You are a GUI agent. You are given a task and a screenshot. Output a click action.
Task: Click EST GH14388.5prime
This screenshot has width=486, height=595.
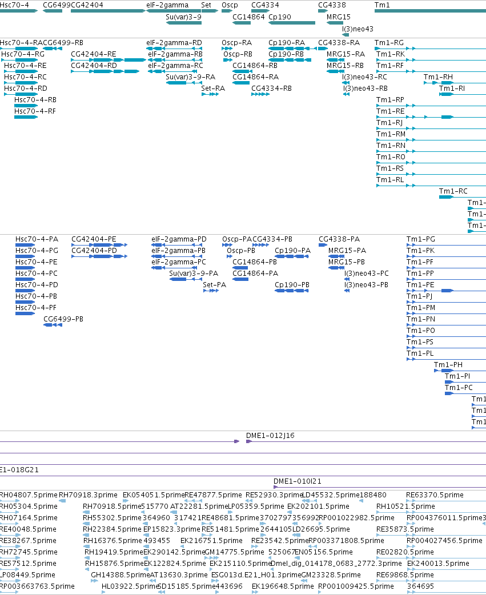[x=120, y=574]
